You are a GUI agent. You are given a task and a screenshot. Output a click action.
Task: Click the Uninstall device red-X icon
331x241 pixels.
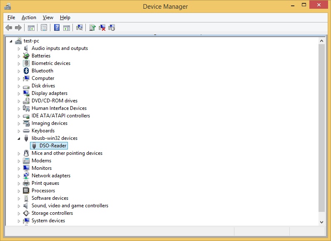[x=102, y=27]
